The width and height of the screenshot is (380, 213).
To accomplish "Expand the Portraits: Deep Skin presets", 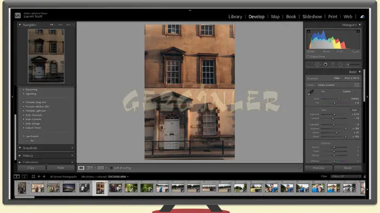I will tap(23, 102).
